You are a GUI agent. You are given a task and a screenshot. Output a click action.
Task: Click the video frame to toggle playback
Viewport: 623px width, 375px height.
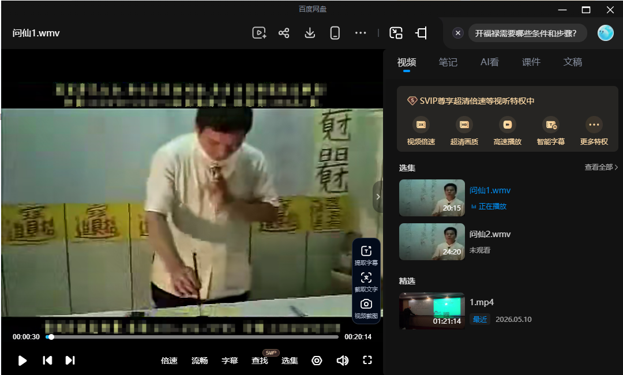(192, 212)
